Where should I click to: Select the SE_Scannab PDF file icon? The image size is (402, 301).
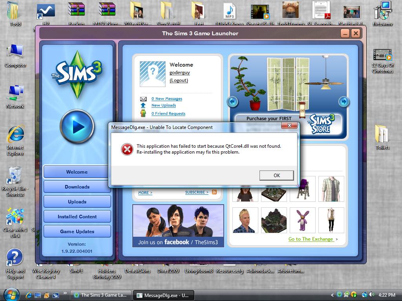pos(321,13)
